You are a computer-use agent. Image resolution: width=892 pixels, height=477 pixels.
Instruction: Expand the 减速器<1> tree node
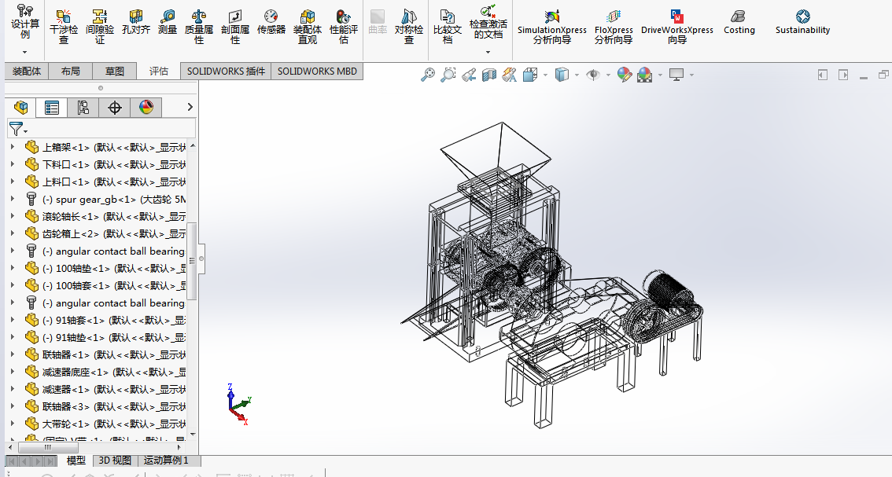click(x=13, y=390)
